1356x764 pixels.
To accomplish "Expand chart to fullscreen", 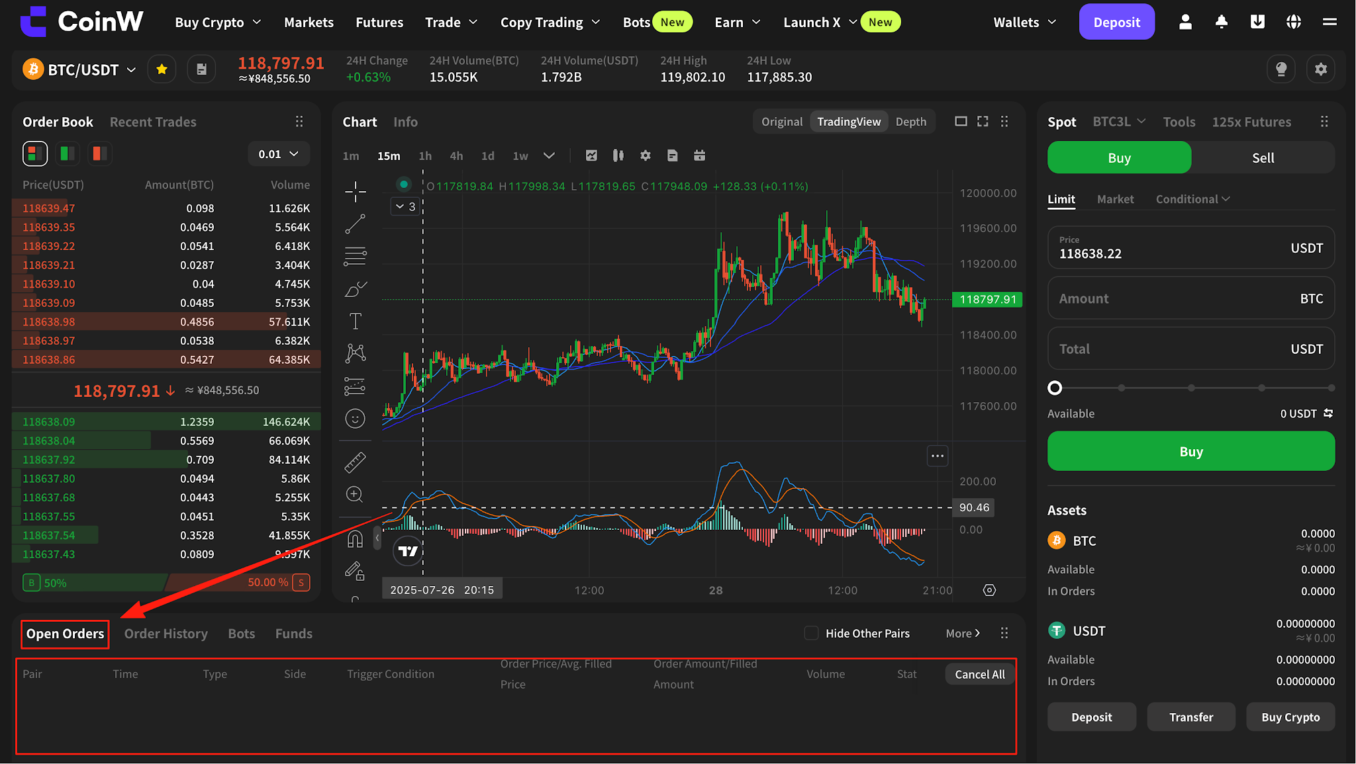I will tap(983, 122).
